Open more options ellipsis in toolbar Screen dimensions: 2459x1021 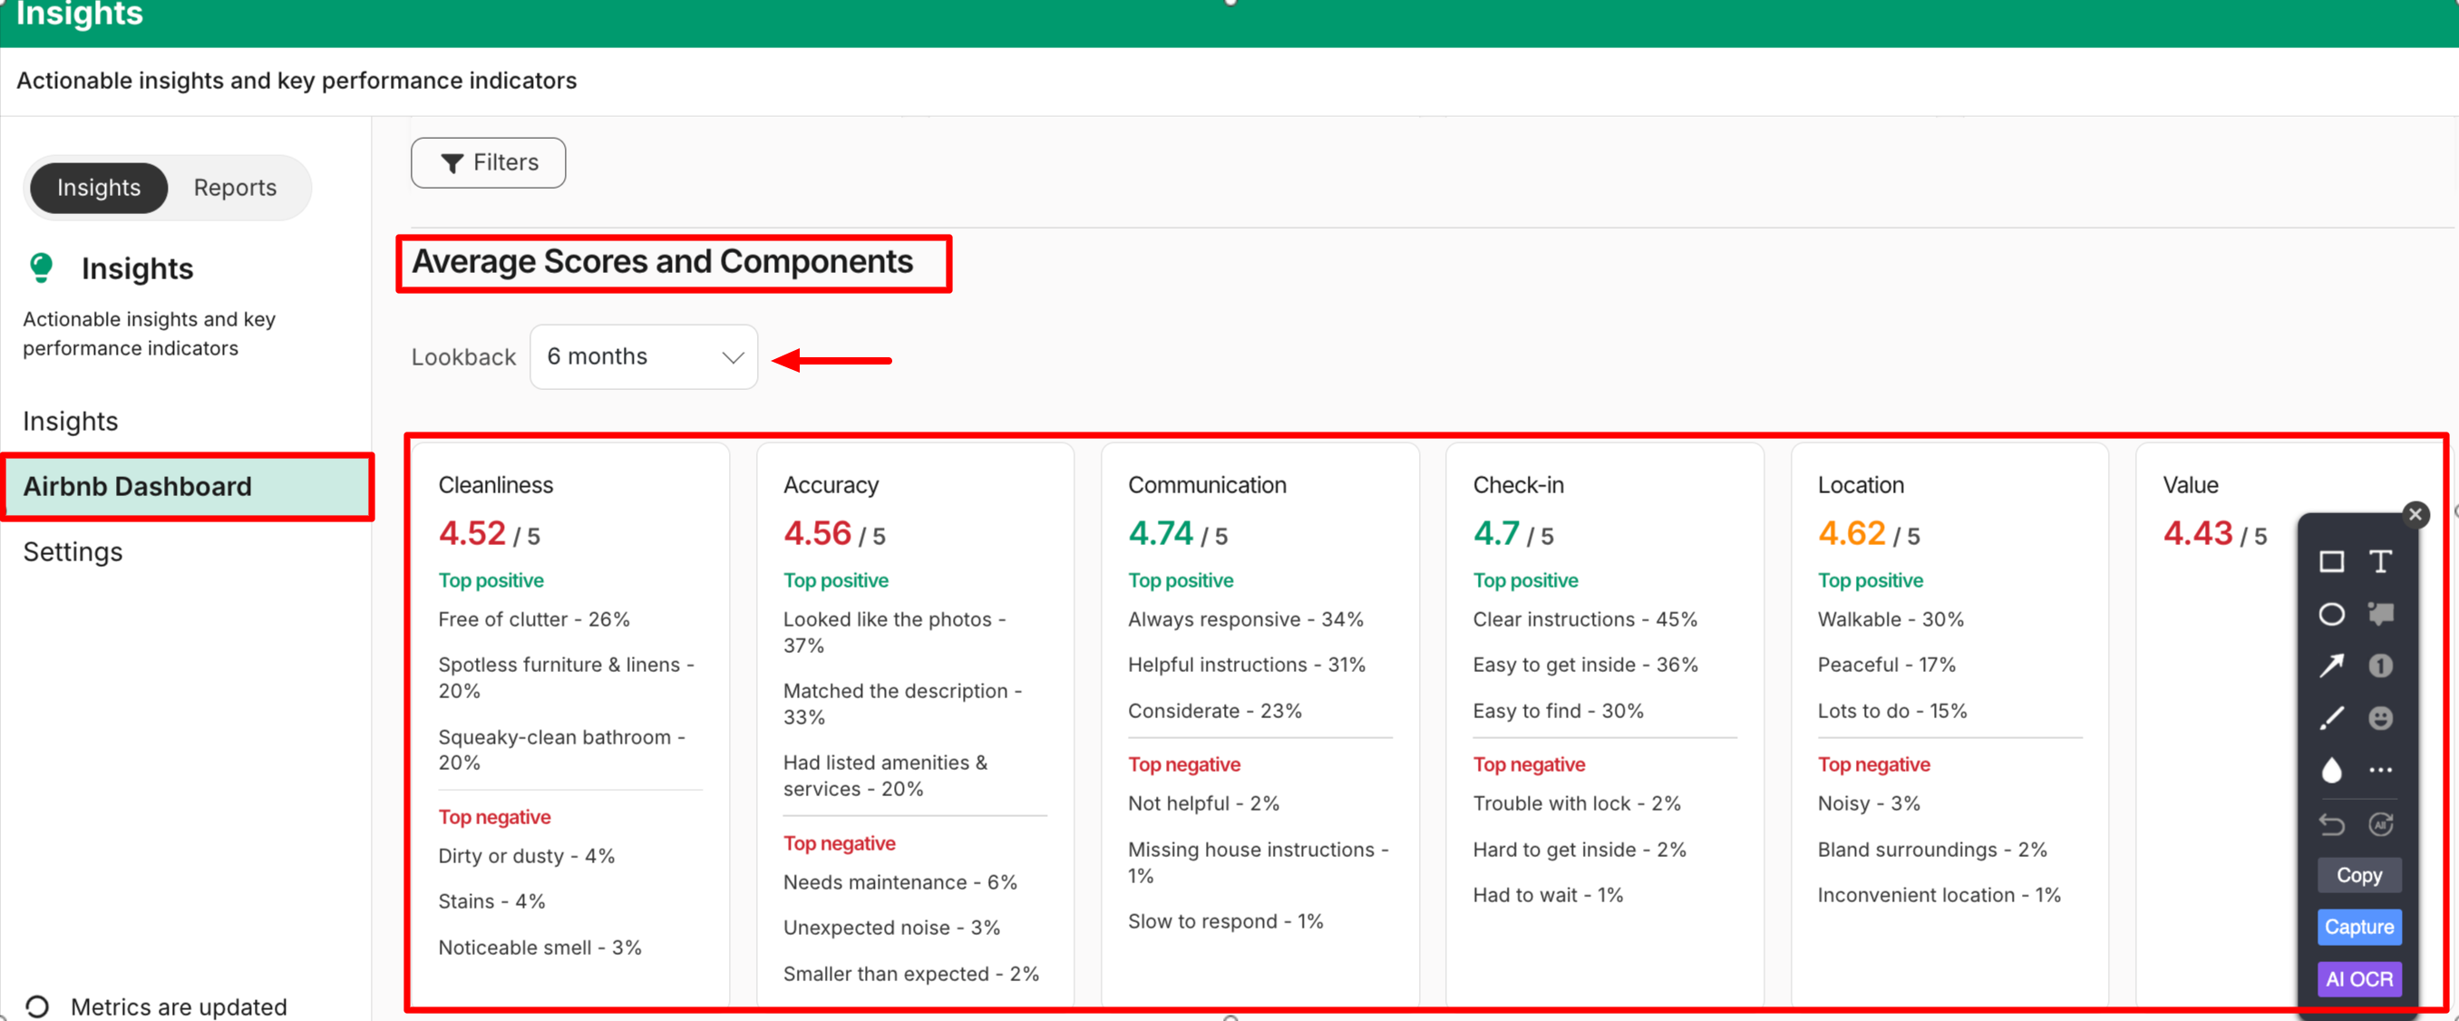coord(2380,770)
